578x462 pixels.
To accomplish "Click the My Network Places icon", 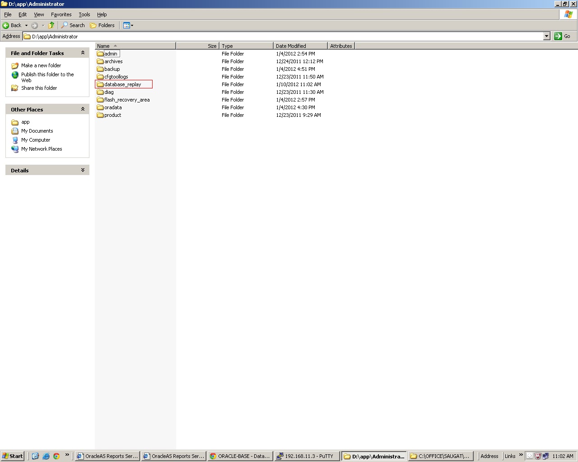I will (x=15, y=149).
